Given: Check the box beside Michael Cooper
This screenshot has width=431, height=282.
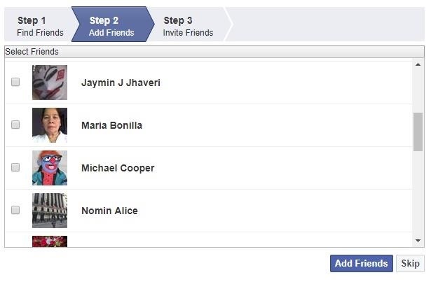Looking at the screenshot, I should pos(15,167).
